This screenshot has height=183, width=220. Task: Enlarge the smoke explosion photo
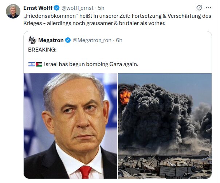point(165,126)
